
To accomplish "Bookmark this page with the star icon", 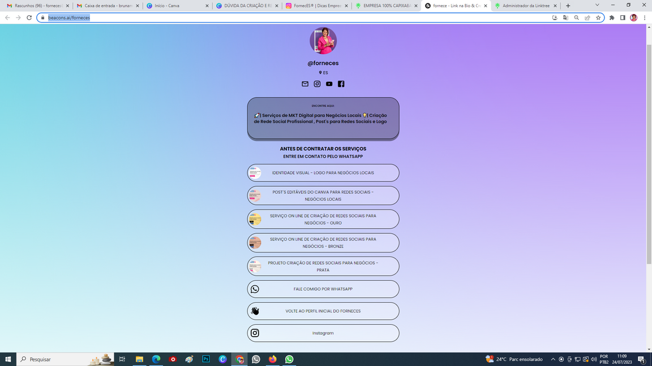I will tap(598, 18).
